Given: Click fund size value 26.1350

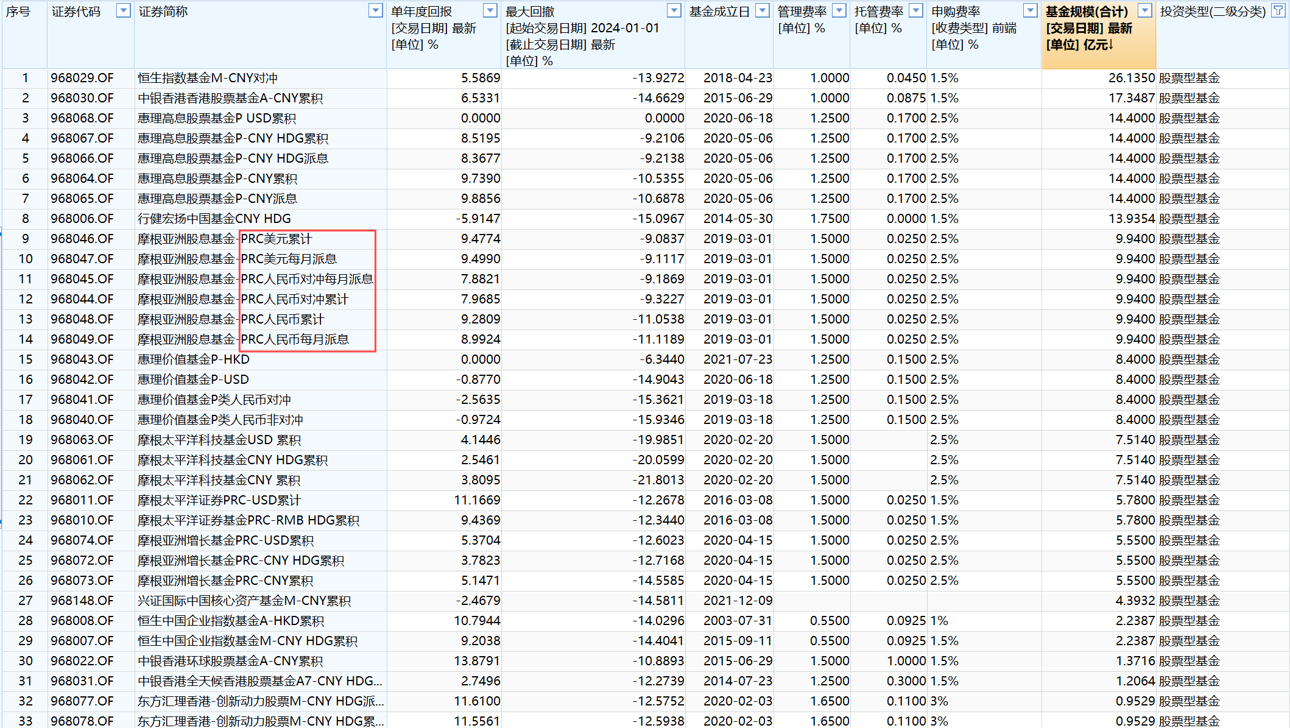Looking at the screenshot, I should (1132, 78).
